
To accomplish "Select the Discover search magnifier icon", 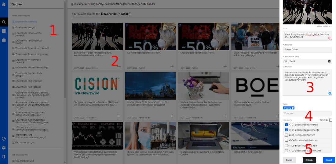I will pyautogui.click(x=4, y=22).
